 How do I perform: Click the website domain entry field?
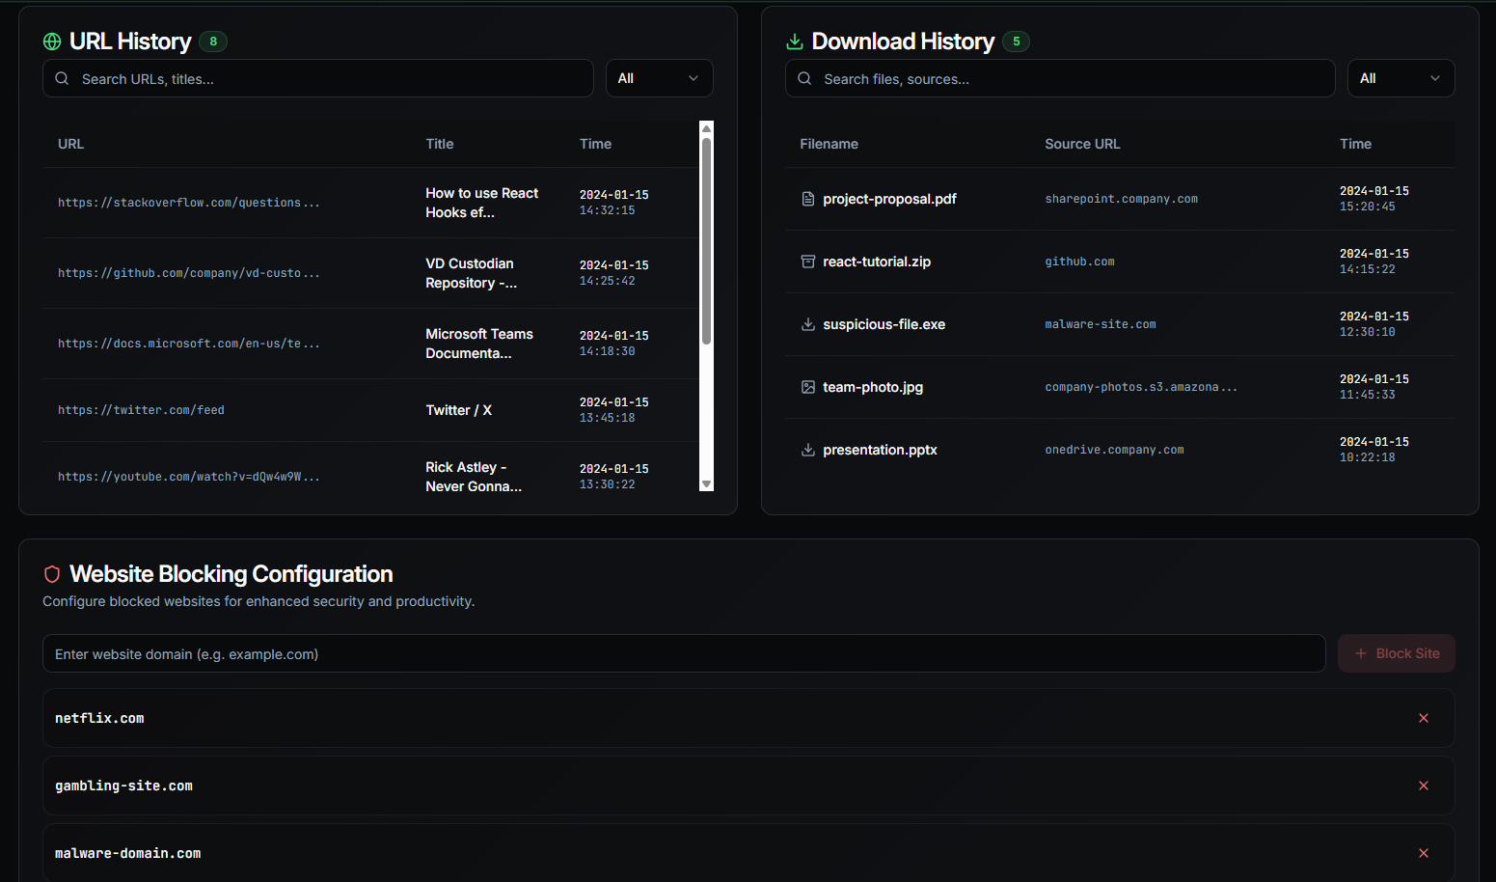683,654
